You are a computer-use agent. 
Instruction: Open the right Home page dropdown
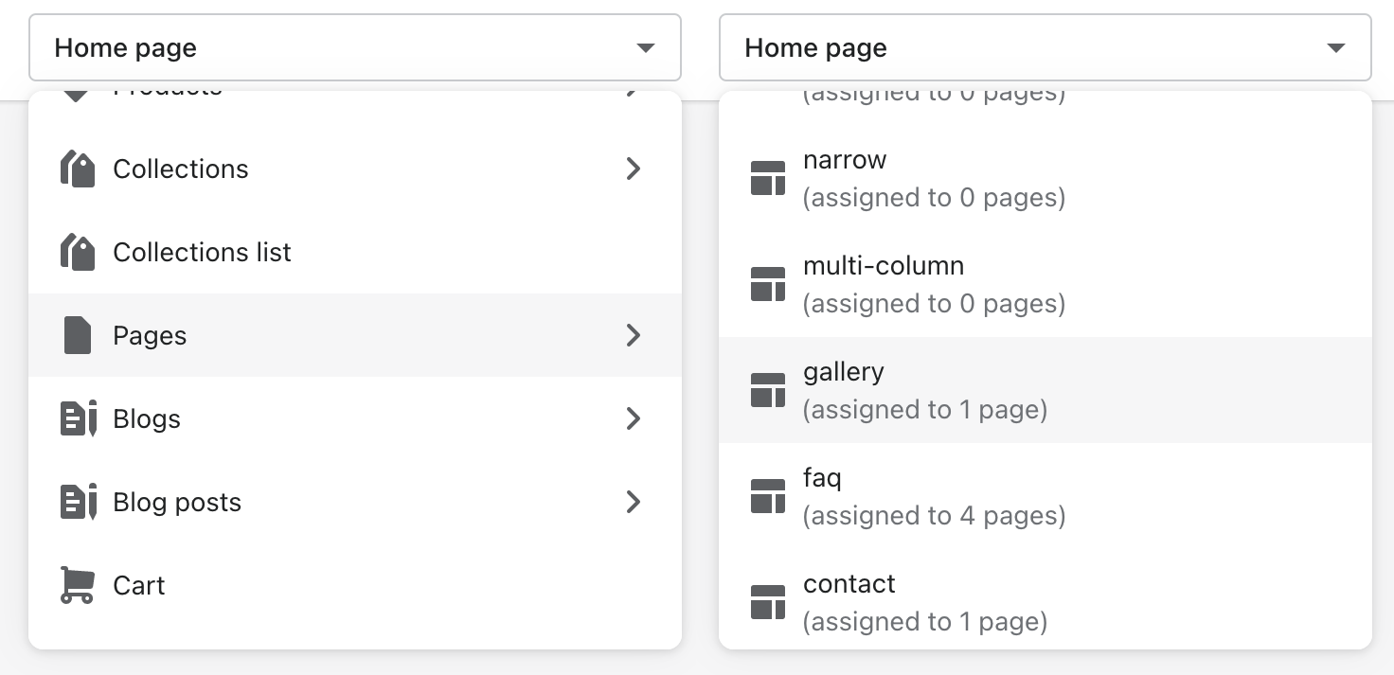[x=1045, y=47]
